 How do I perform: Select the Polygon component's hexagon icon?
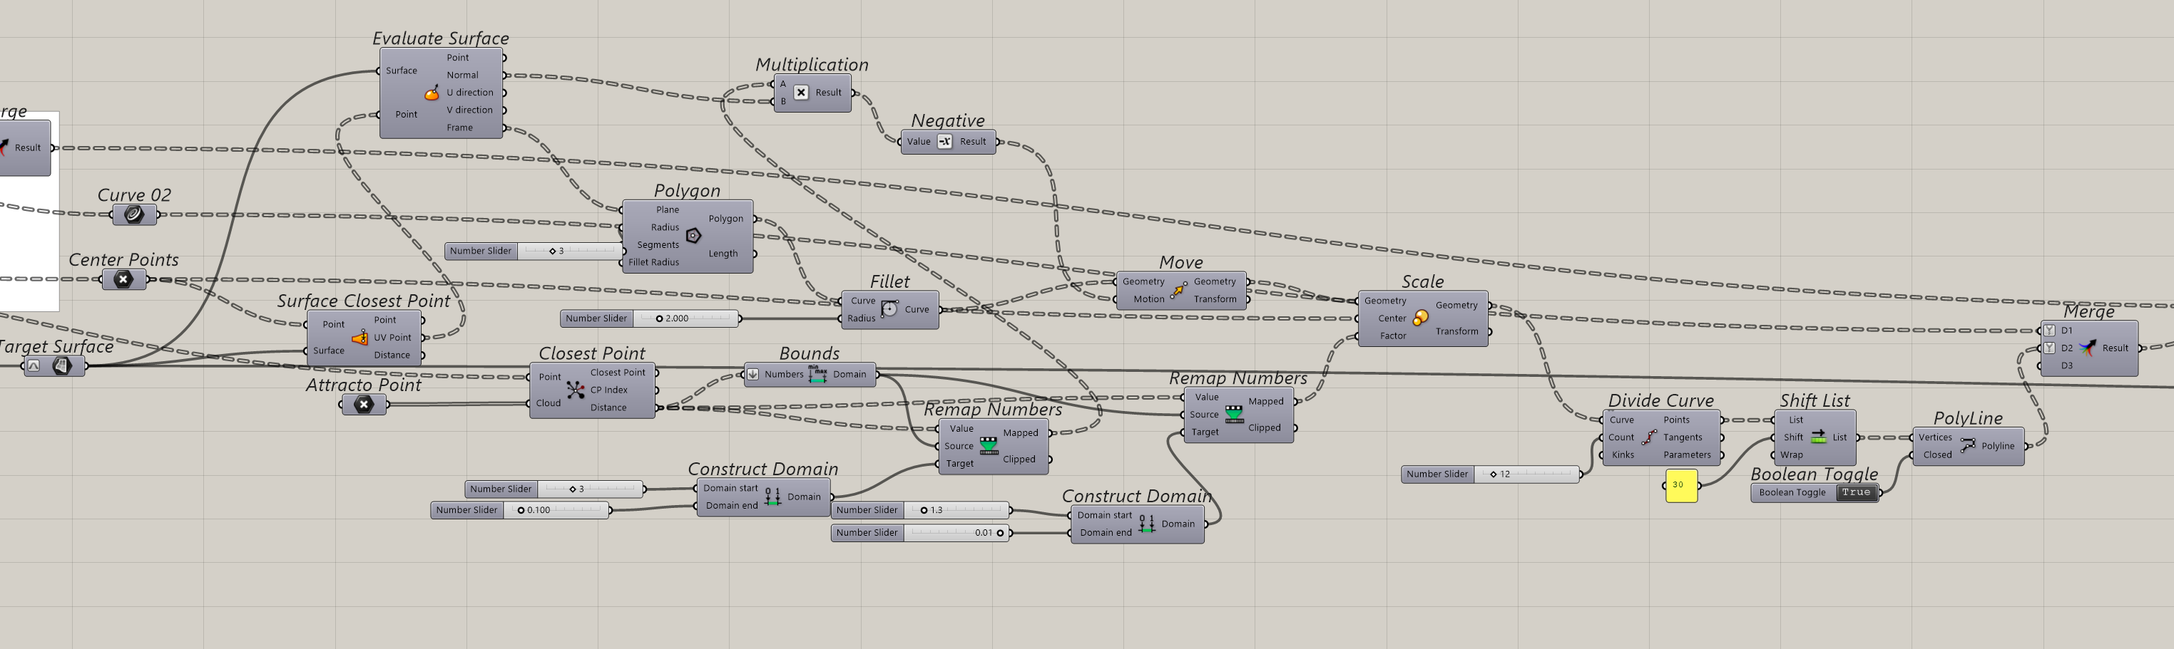click(693, 236)
